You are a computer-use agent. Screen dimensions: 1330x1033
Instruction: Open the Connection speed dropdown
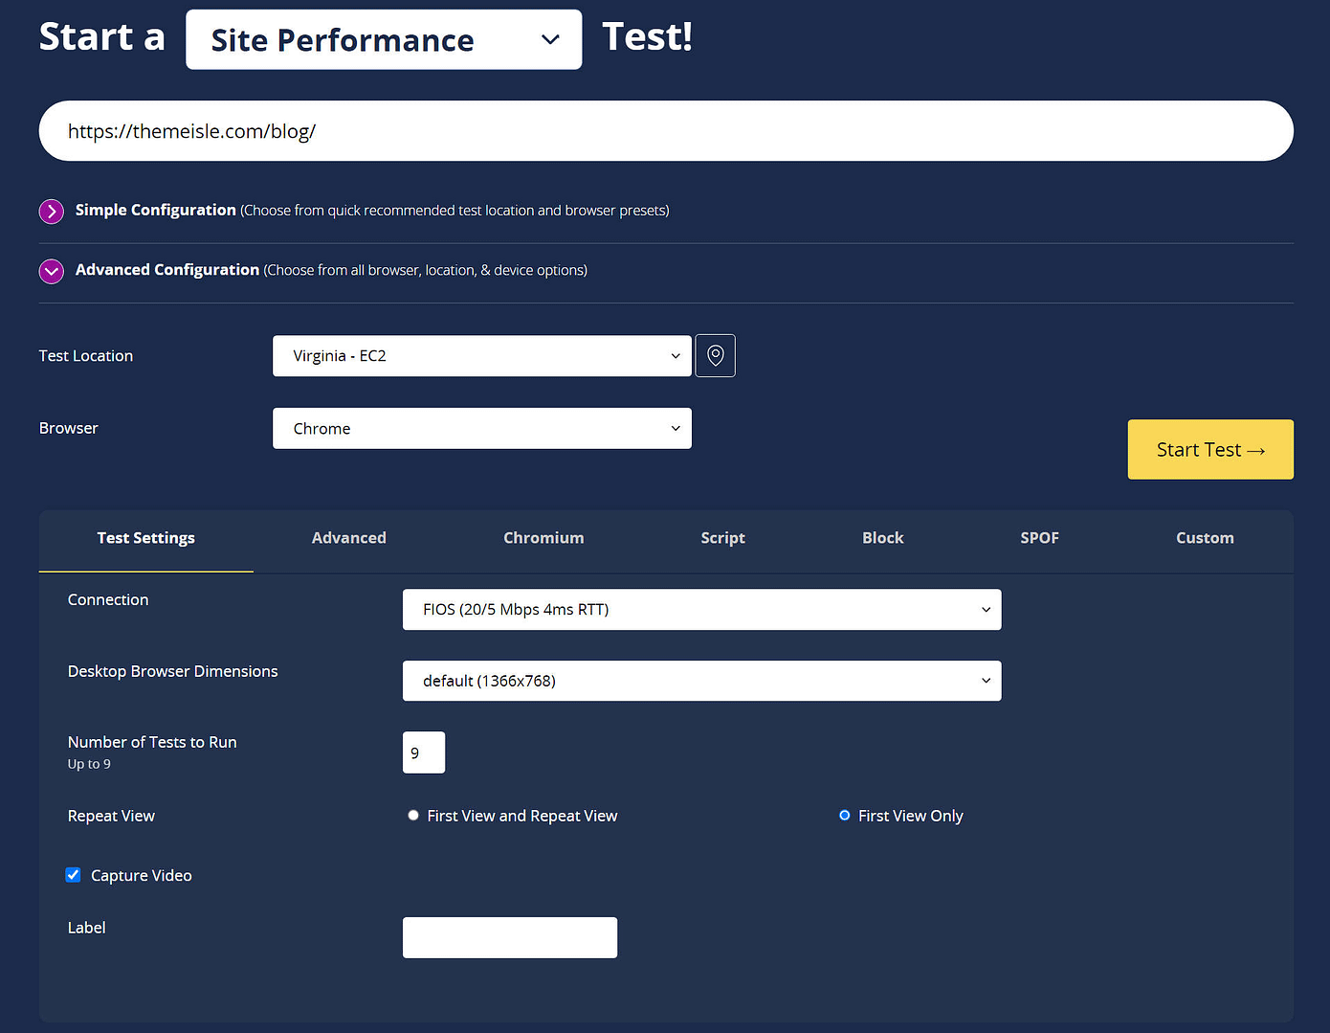[x=701, y=609]
